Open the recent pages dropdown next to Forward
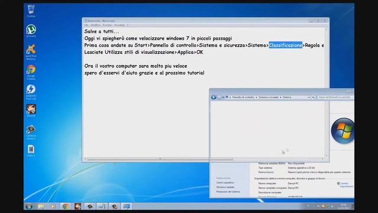The width and height of the screenshot is (378, 213). [x=223, y=97]
